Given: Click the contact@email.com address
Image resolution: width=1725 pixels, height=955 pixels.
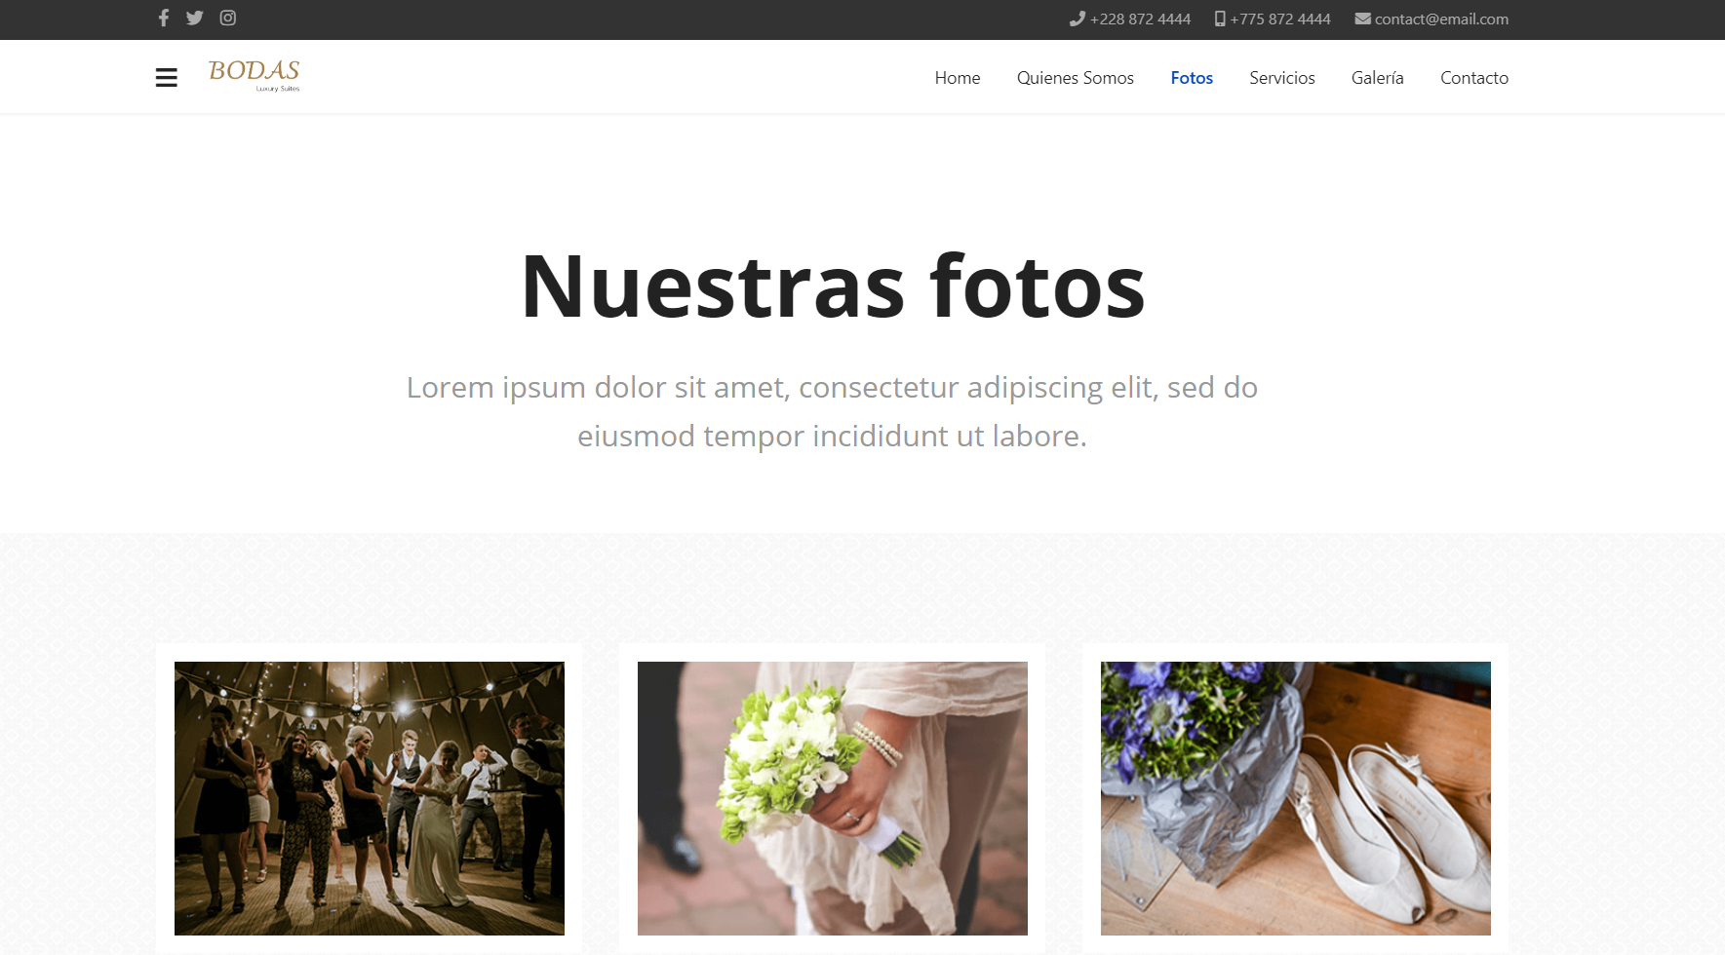Looking at the screenshot, I should point(1441,19).
